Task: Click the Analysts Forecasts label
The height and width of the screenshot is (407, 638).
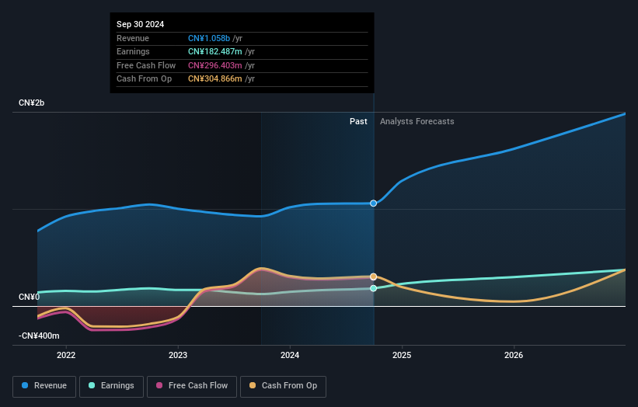Action: pyautogui.click(x=417, y=121)
